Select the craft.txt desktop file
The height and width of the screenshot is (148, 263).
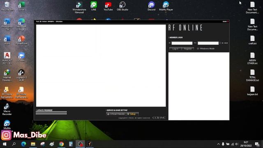[252, 40]
